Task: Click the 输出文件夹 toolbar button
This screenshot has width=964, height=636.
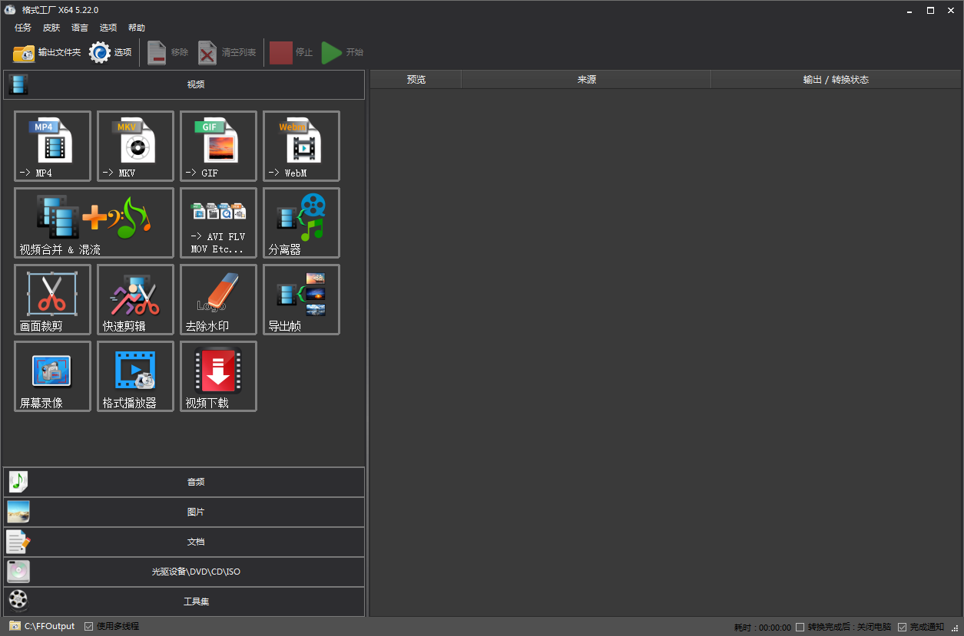Action: (47, 52)
